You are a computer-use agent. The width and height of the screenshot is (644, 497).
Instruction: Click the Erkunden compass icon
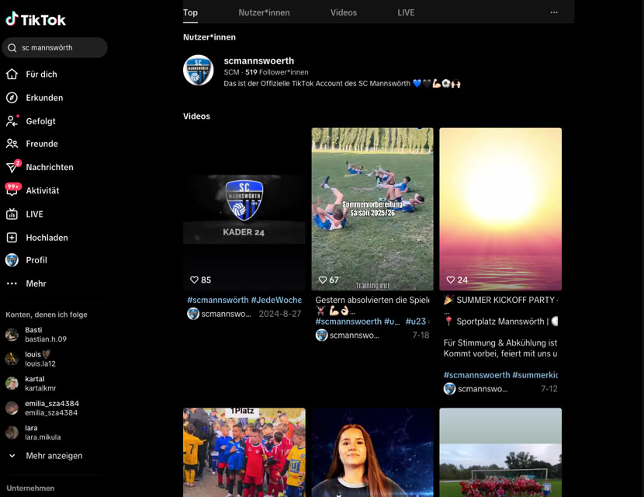tap(12, 97)
